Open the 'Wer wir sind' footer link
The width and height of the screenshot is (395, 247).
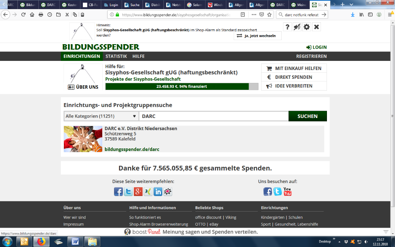point(75,217)
